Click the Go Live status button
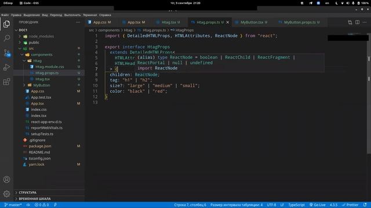Image resolution: width=371 pixels, height=208 pixels. click(317, 205)
